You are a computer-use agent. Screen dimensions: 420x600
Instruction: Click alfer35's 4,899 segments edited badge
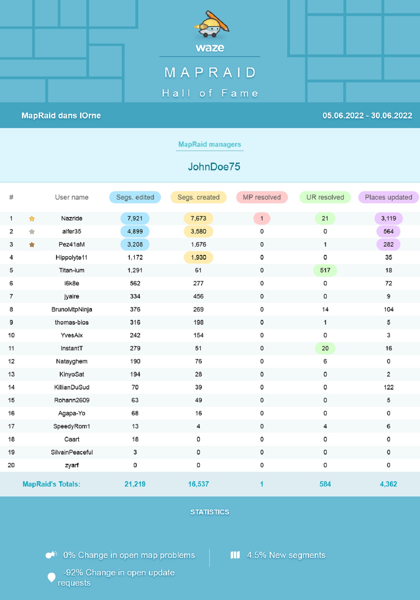click(x=135, y=231)
